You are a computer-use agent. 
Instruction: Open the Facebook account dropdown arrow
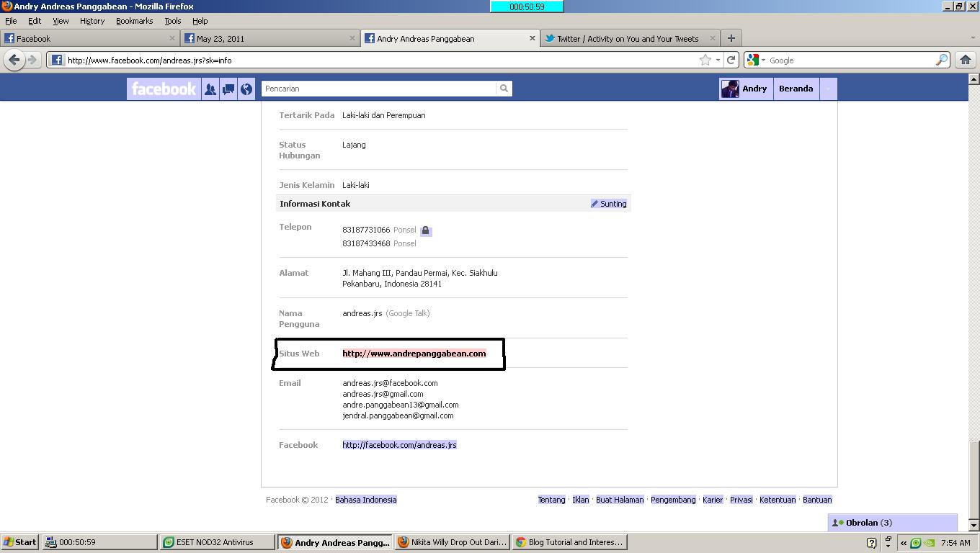(x=828, y=89)
